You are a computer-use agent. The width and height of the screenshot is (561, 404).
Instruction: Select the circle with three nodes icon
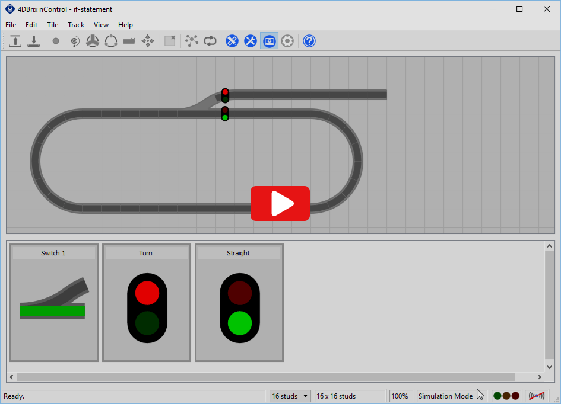[x=111, y=41]
